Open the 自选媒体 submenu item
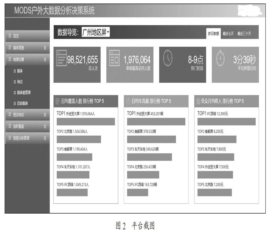Viewport: 270px width, 230px height. [21, 103]
